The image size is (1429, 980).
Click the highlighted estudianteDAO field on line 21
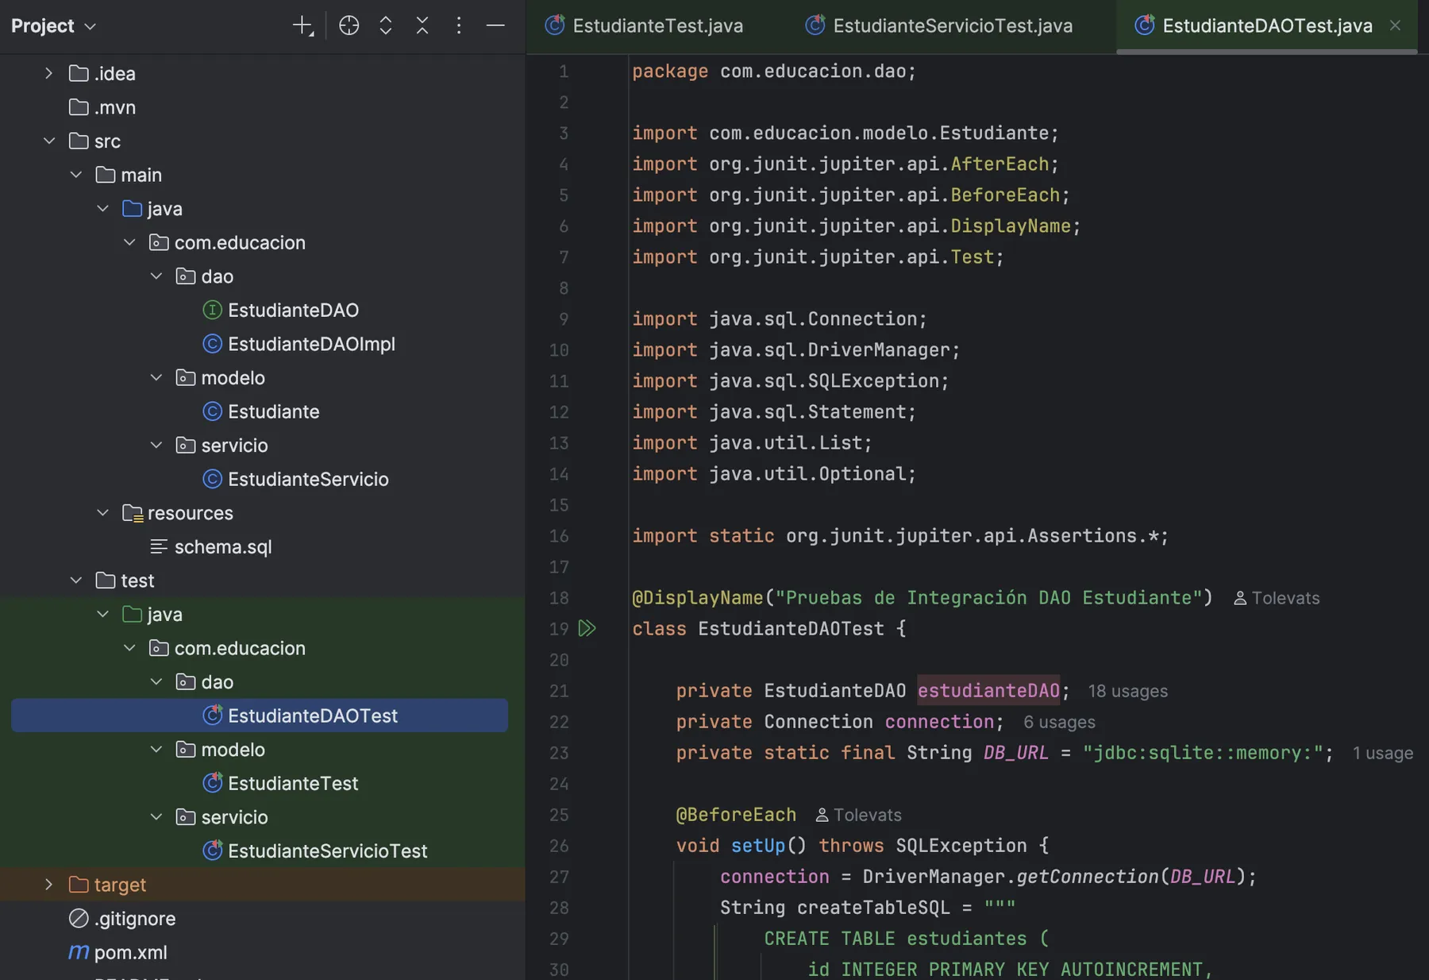[x=988, y=691]
